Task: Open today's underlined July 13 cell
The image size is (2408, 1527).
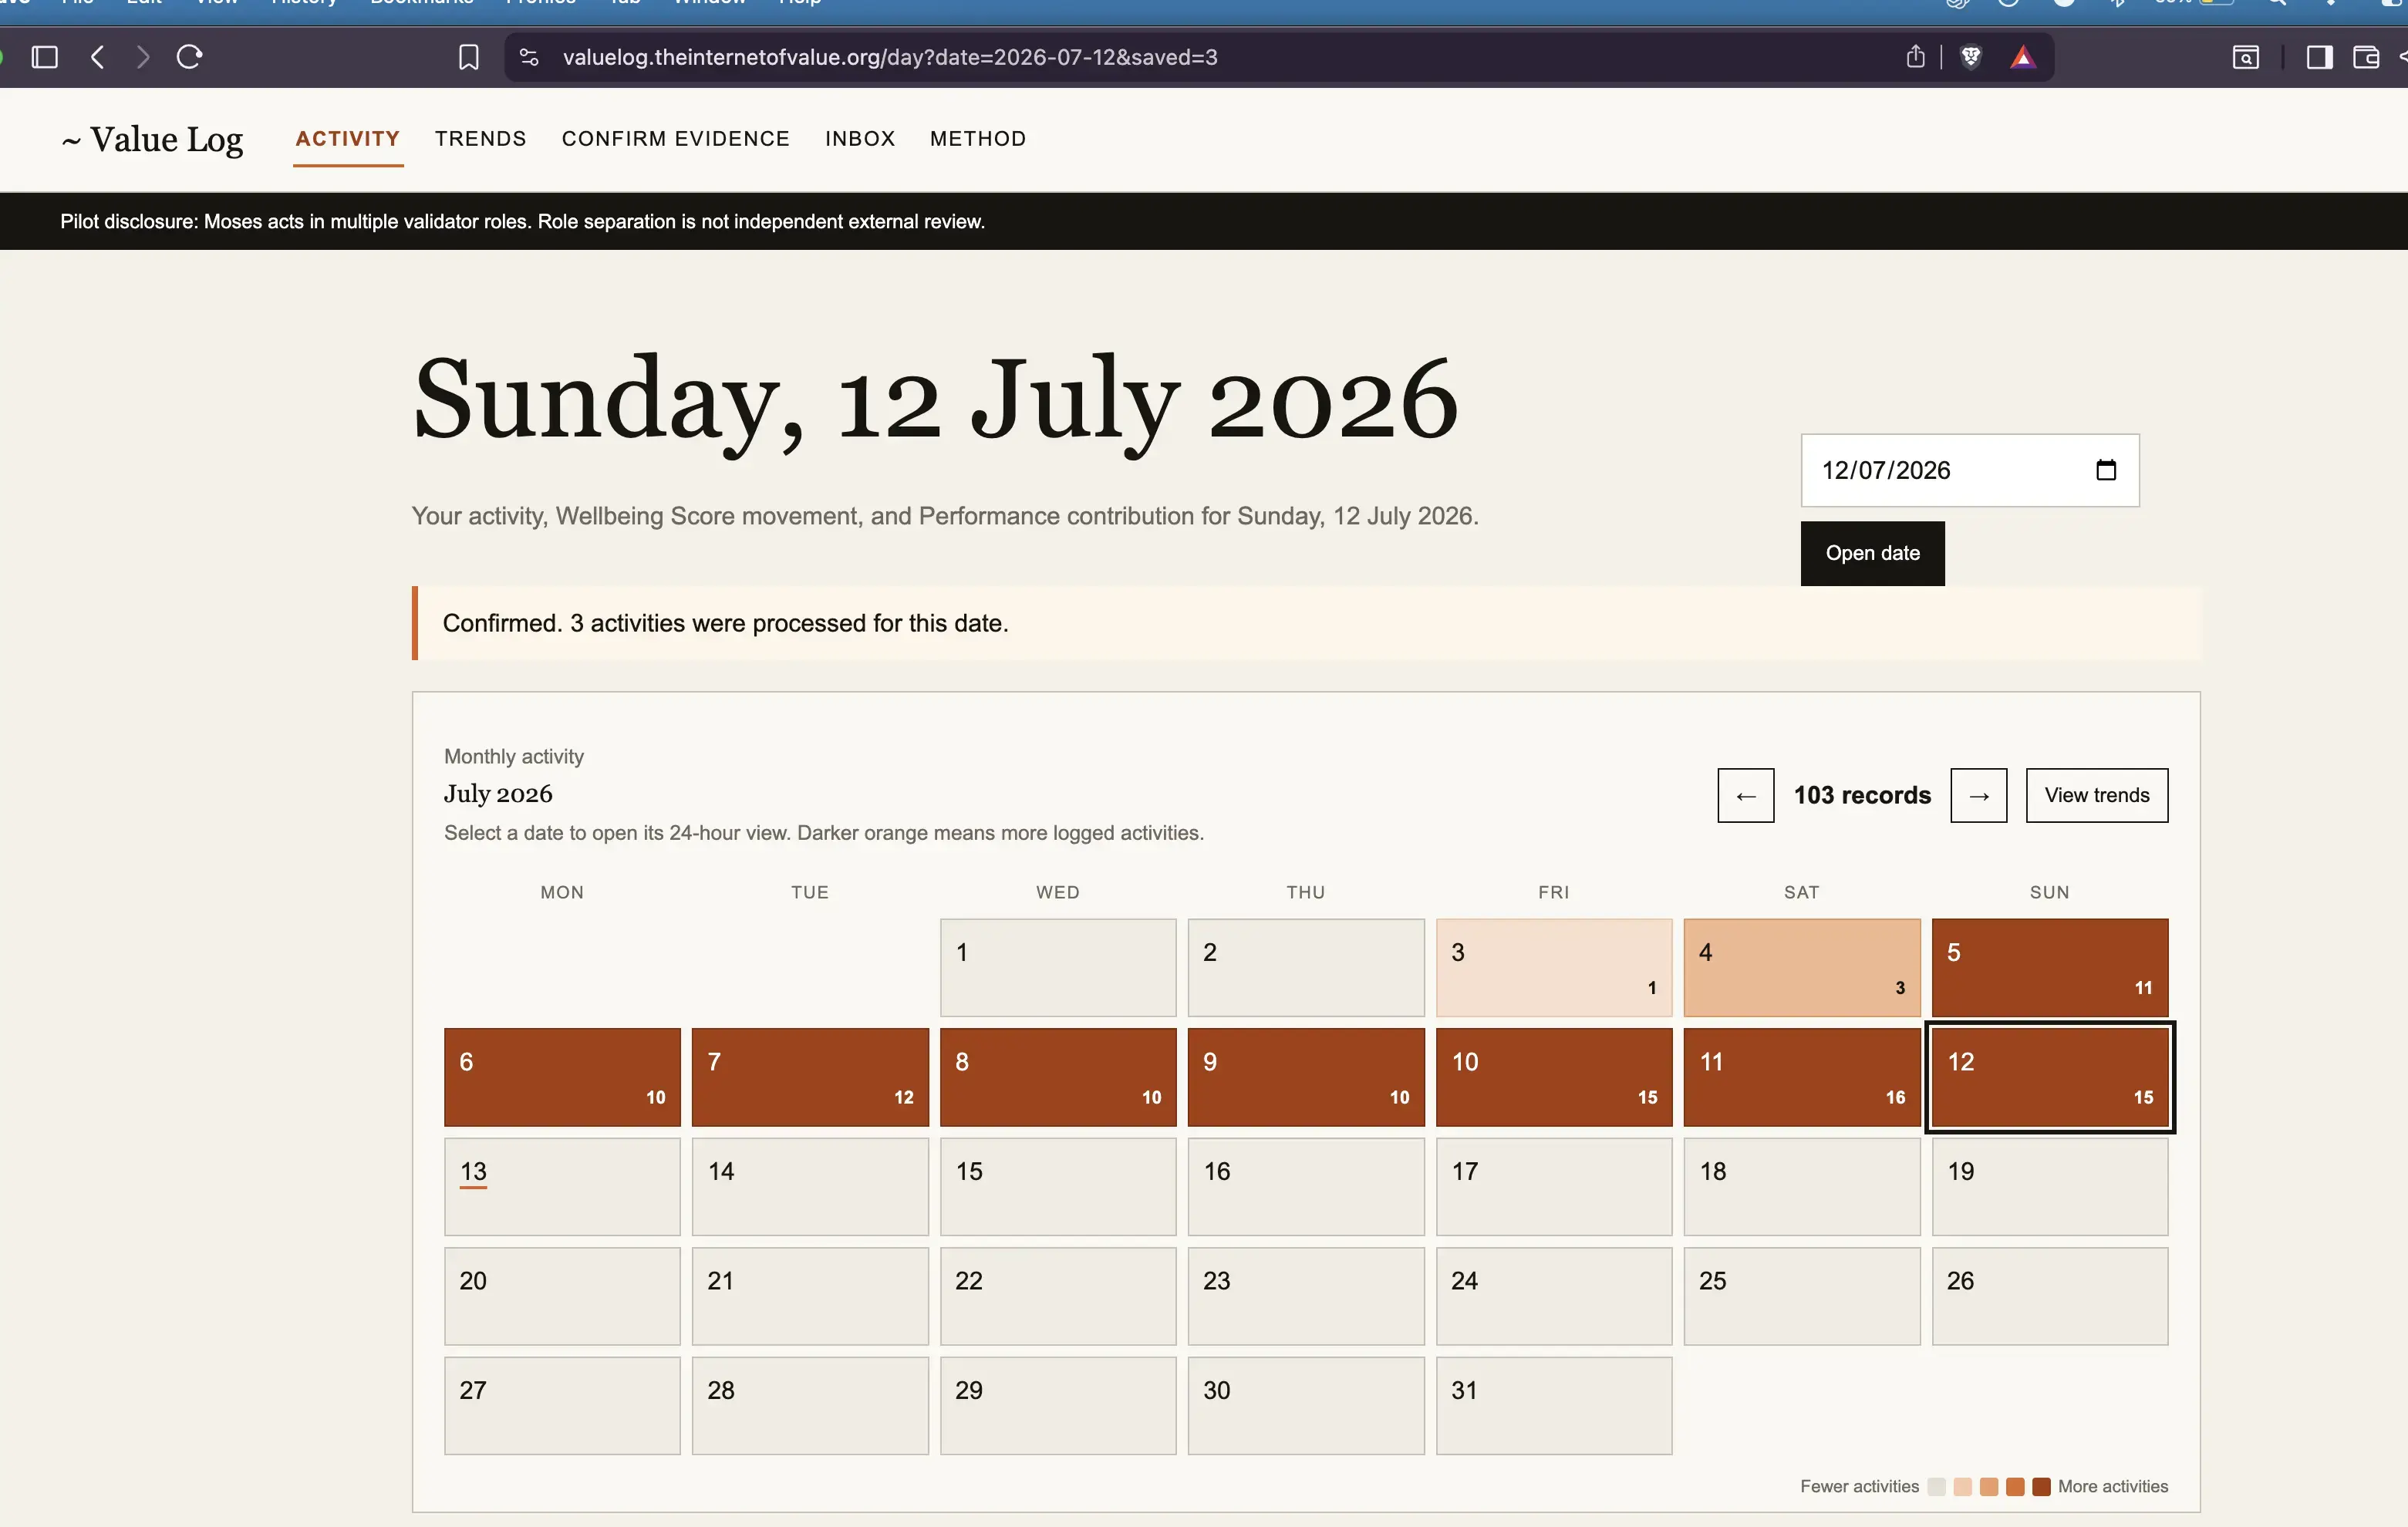Action: coord(562,1187)
